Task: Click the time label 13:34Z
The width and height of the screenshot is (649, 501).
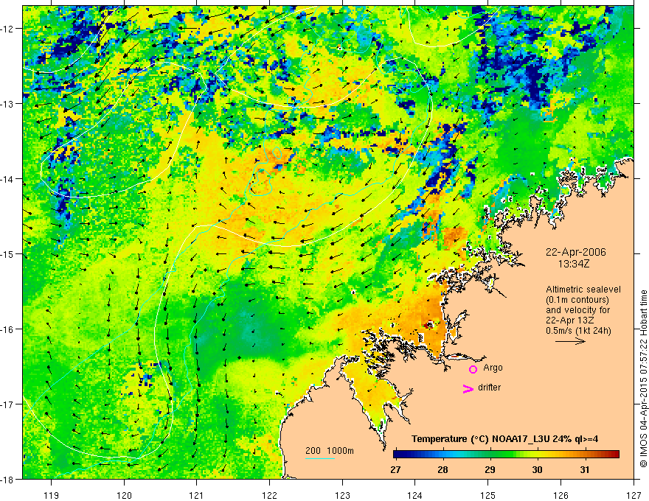Action: (574, 263)
